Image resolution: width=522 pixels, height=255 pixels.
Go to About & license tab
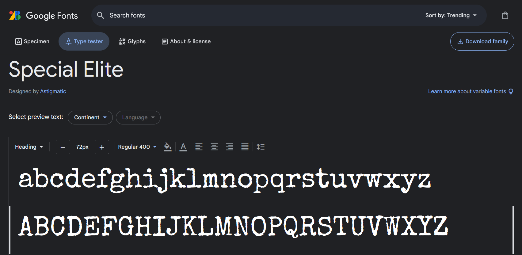186,41
